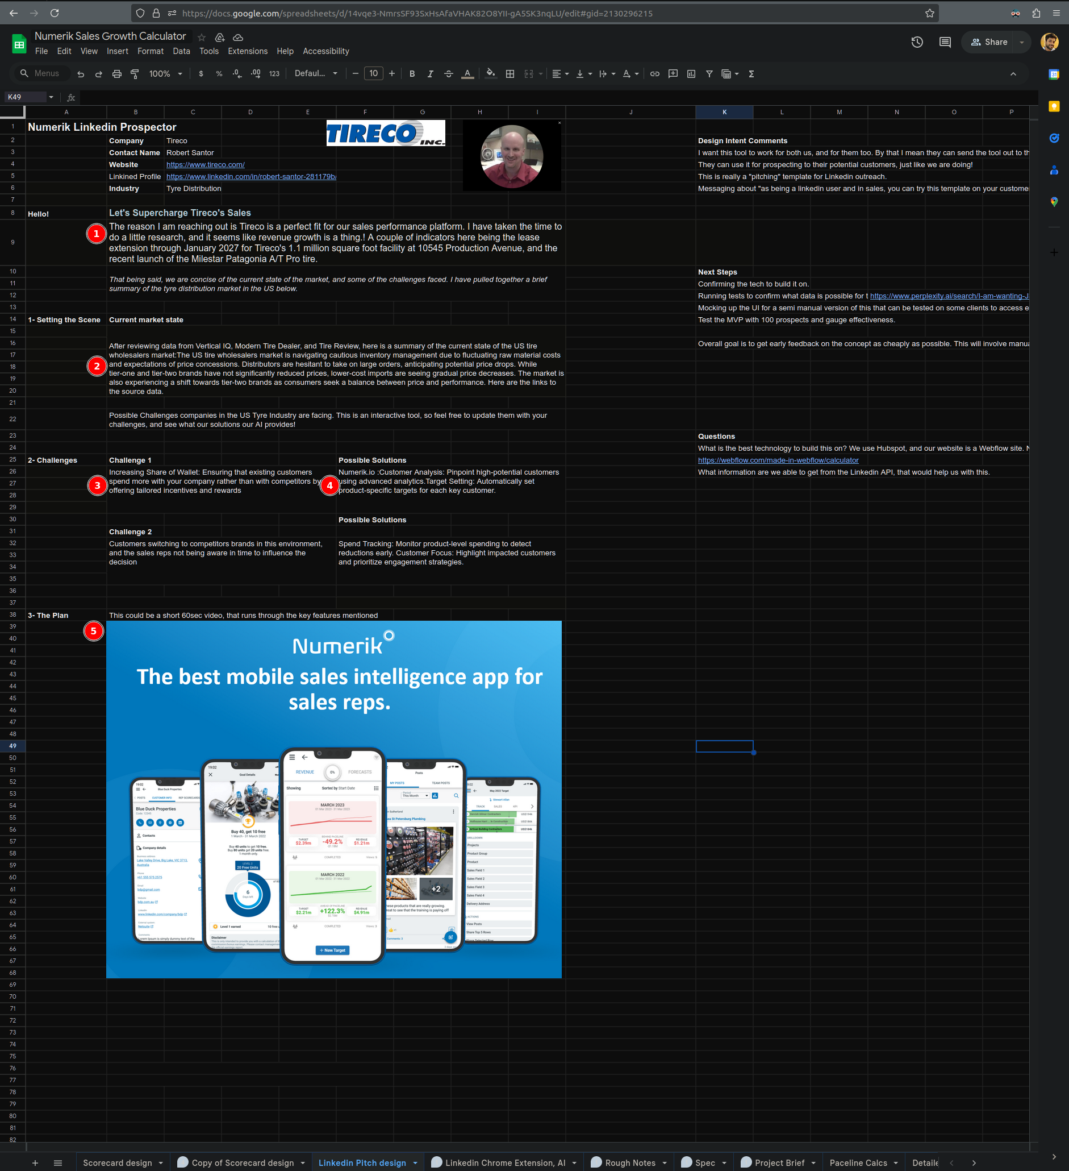Add a new sheet
1069x1171 pixels.
coord(35,1162)
